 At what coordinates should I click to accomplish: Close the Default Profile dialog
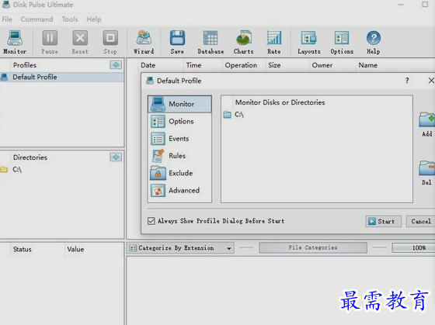pos(431,81)
